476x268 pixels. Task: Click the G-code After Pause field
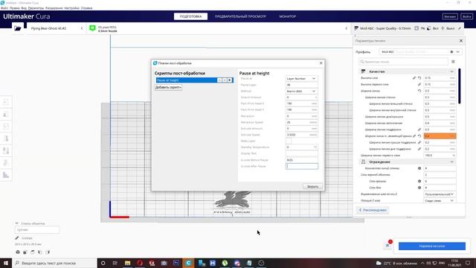[x=301, y=166]
